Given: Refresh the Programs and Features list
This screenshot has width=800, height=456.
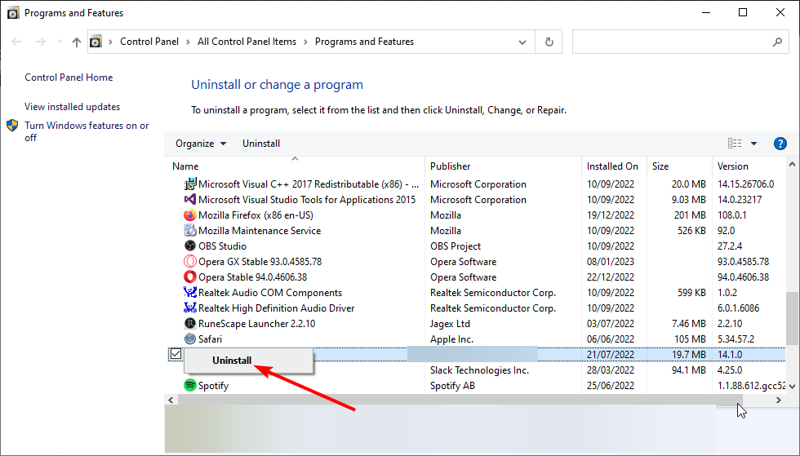Looking at the screenshot, I should 549,42.
